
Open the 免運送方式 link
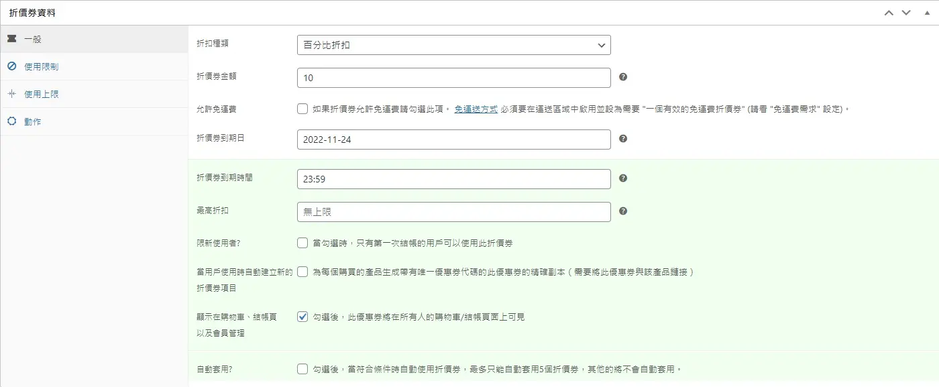(x=476, y=109)
